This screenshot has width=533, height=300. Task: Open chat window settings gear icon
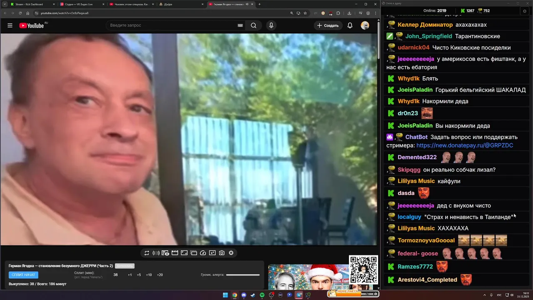[x=525, y=11]
